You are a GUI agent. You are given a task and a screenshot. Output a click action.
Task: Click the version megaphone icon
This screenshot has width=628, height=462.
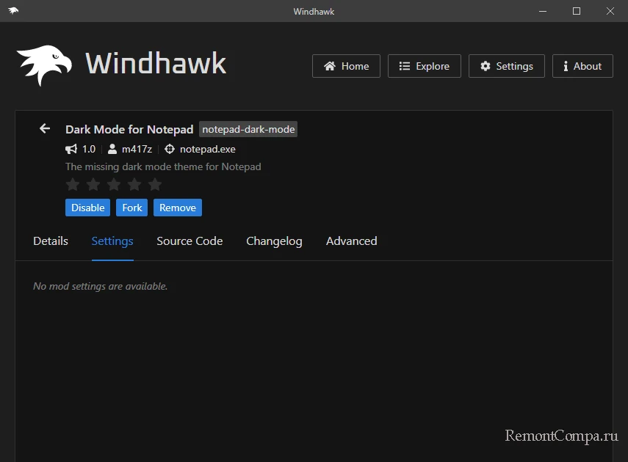[71, 149]
